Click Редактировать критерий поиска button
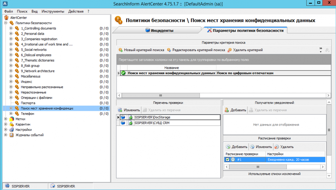This screenshot has width=336, height=190. 196,50
